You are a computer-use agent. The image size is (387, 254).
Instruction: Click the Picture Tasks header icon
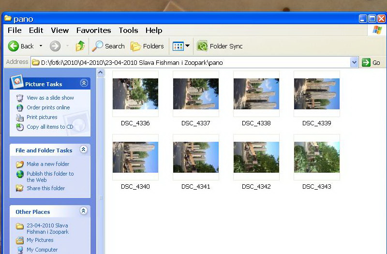pyautogui.click(x=17, y=82)
